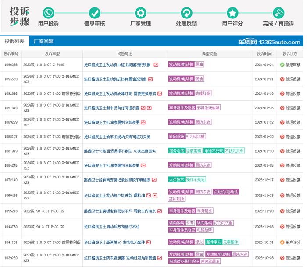Click orange 用户评分 status icon for 1041151
Viewport: 307px width, 267px height.
282,242
